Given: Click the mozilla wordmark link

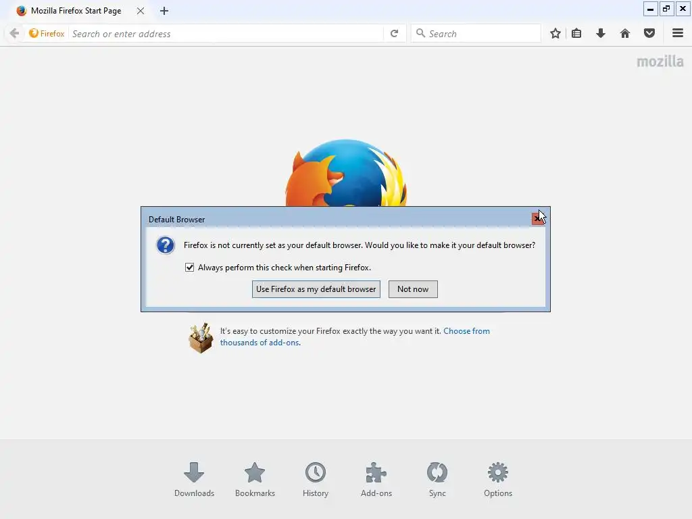Looking at the screenshot, I should [660, 61].
